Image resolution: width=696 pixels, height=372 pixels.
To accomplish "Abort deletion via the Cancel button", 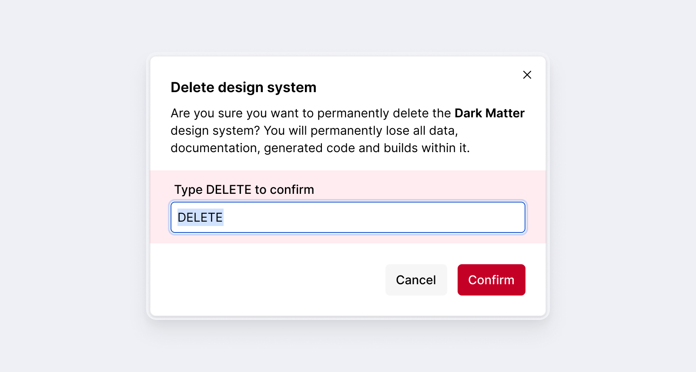I will (x=416, y=280).
